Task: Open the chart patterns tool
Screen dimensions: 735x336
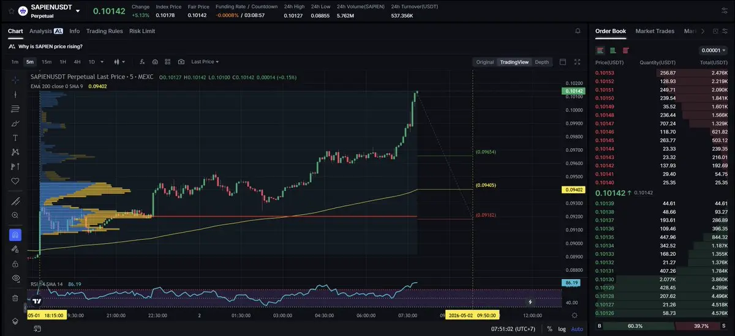Action: (x=15, y=152)
